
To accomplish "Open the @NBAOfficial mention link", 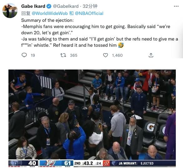I will coord(89,13).
